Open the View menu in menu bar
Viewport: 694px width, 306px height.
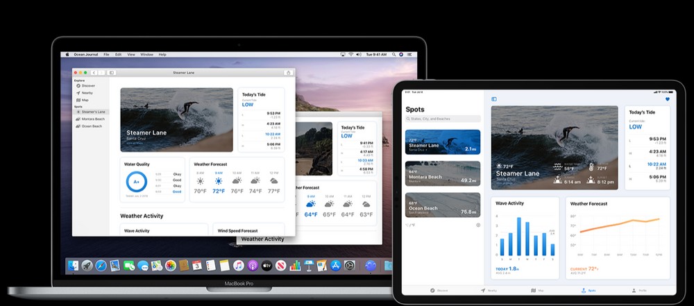click(130, 54)
